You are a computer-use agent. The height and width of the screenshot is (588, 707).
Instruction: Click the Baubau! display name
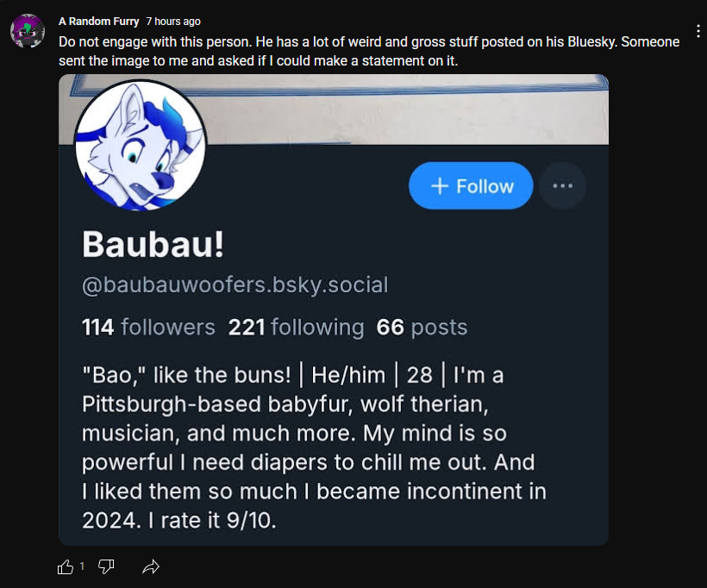(153, 245)
